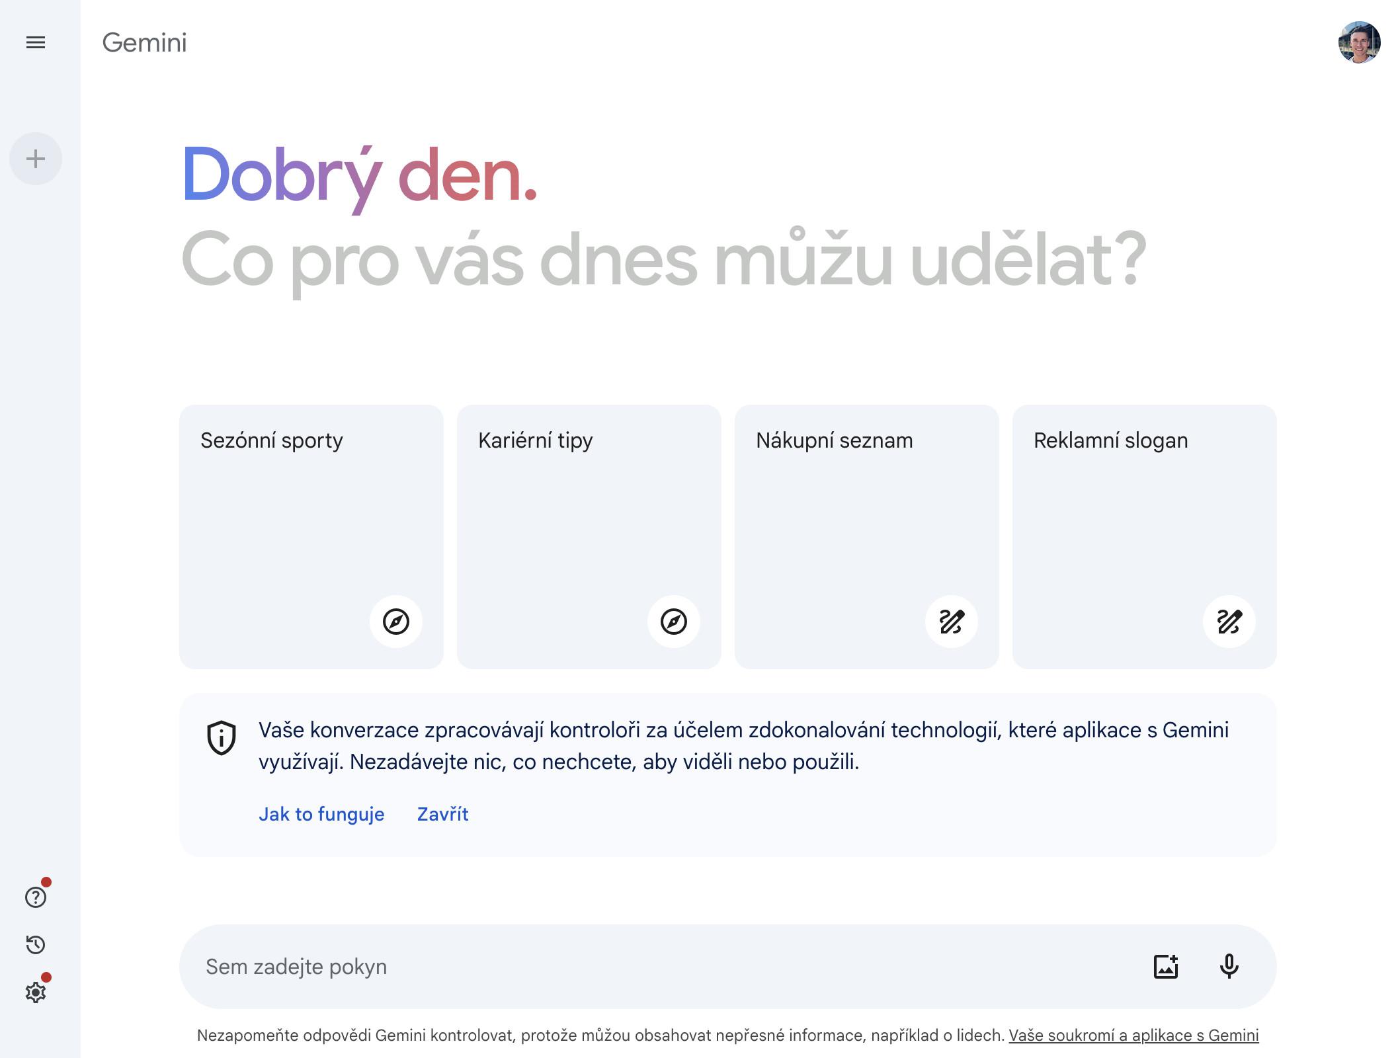1398x1058 pixels.
Task: Click the privacy shield info icon
Action: pyautogui.click(x=222, y=737)
